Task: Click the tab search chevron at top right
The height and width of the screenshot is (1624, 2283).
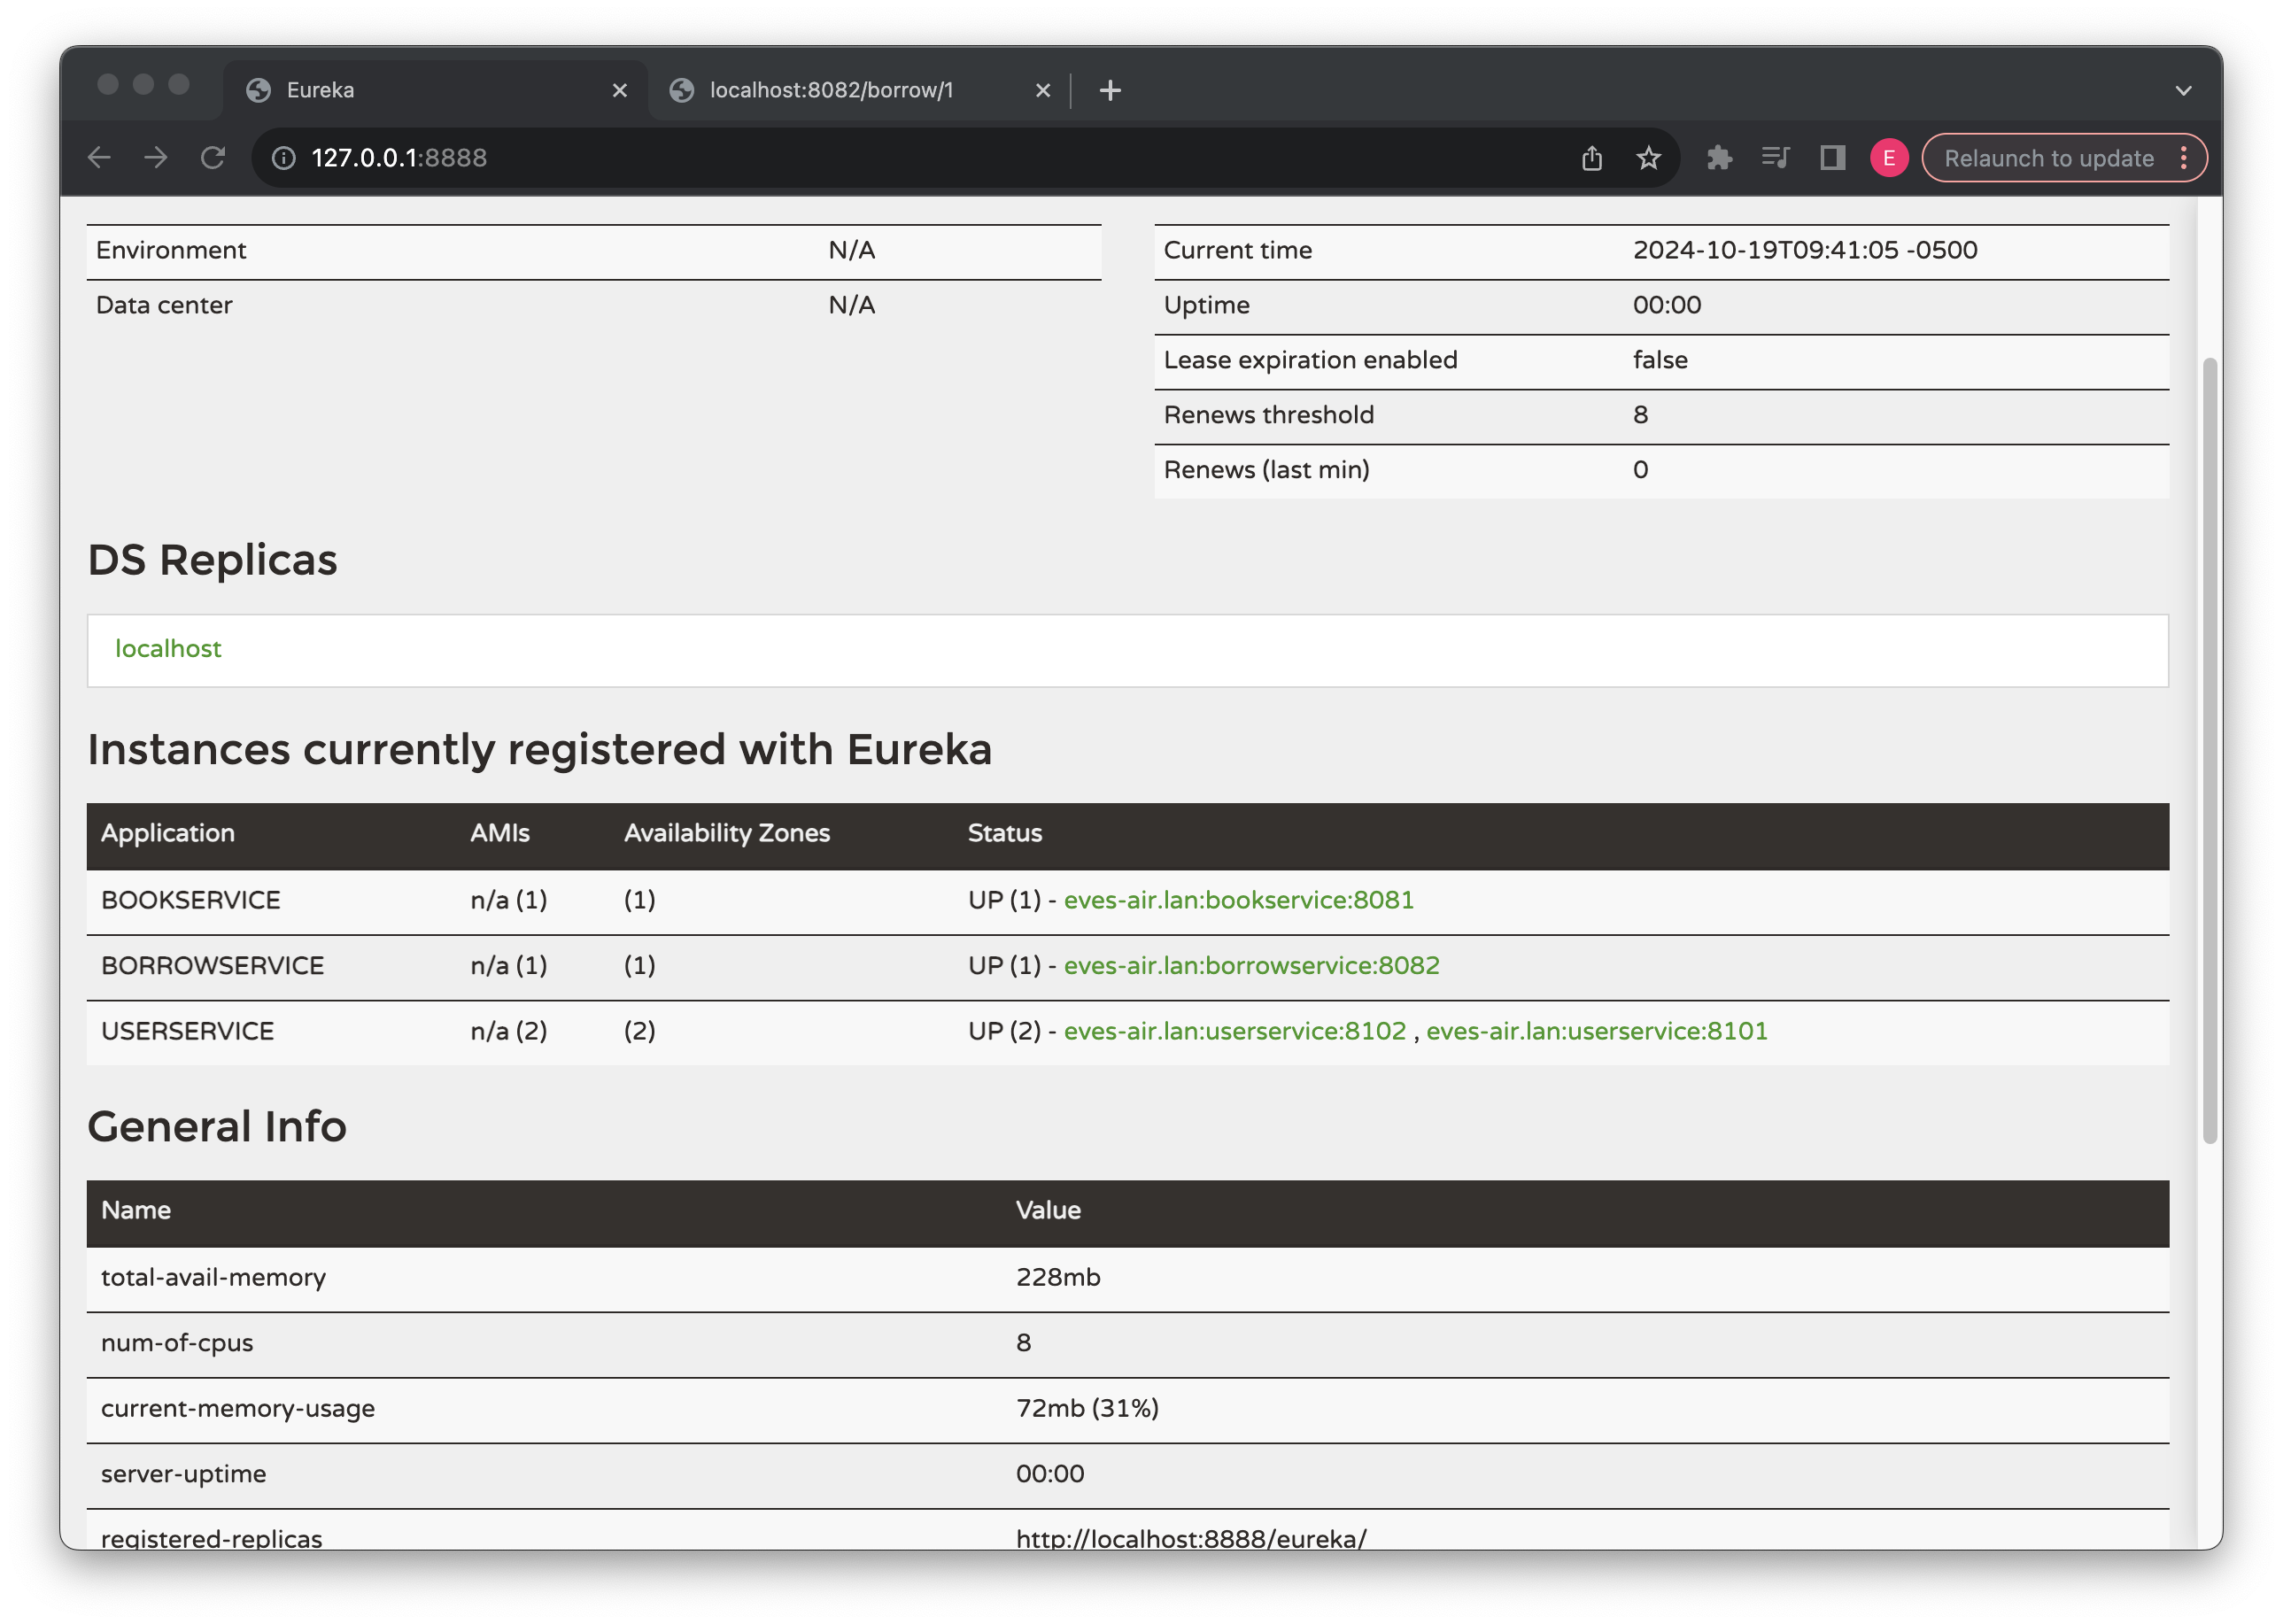Action: coord(2182,90)
